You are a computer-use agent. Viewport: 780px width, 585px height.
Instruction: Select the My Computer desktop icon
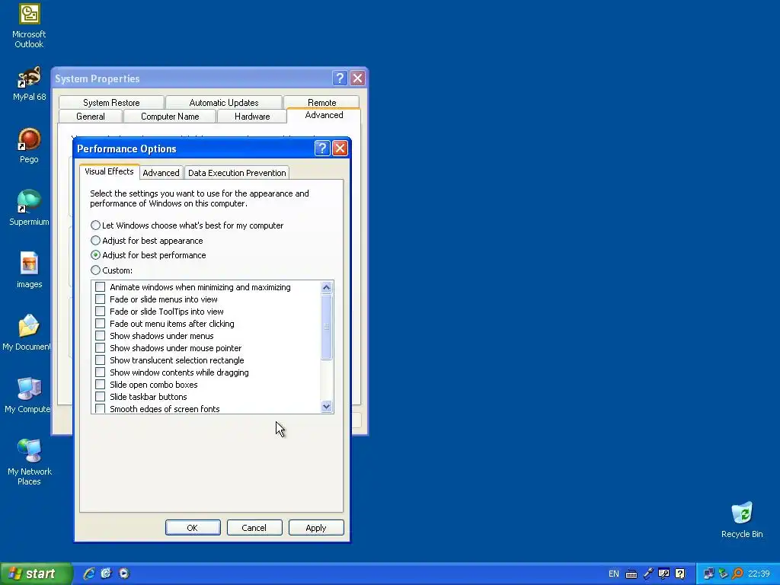27,395
